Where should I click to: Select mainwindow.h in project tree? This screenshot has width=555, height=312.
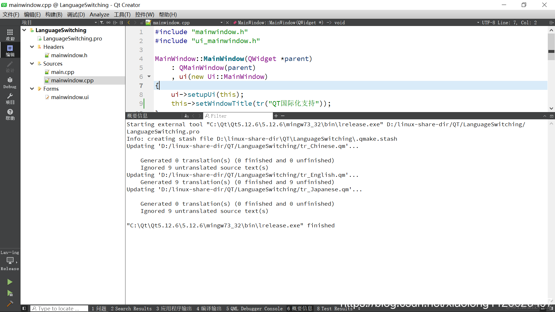click(x=69, y=55)
